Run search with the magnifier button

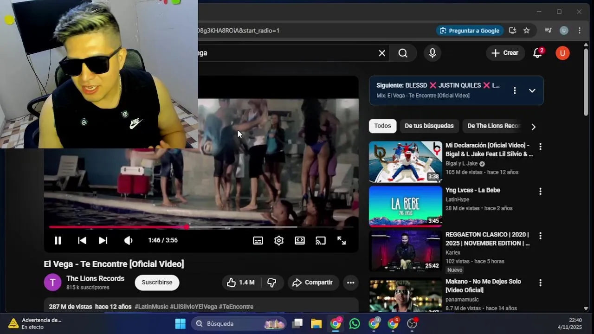(x=403, y=53)
